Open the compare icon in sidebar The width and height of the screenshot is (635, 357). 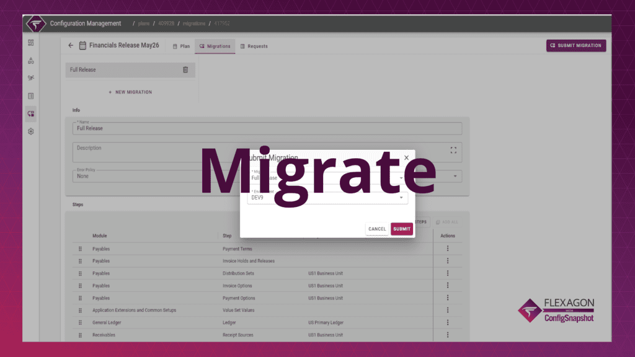coord(31,77)
